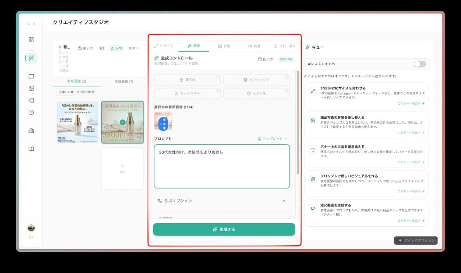Open the history clock icon in sidebar
This screenshot has width=461, height=273.
tap(31, 112)
